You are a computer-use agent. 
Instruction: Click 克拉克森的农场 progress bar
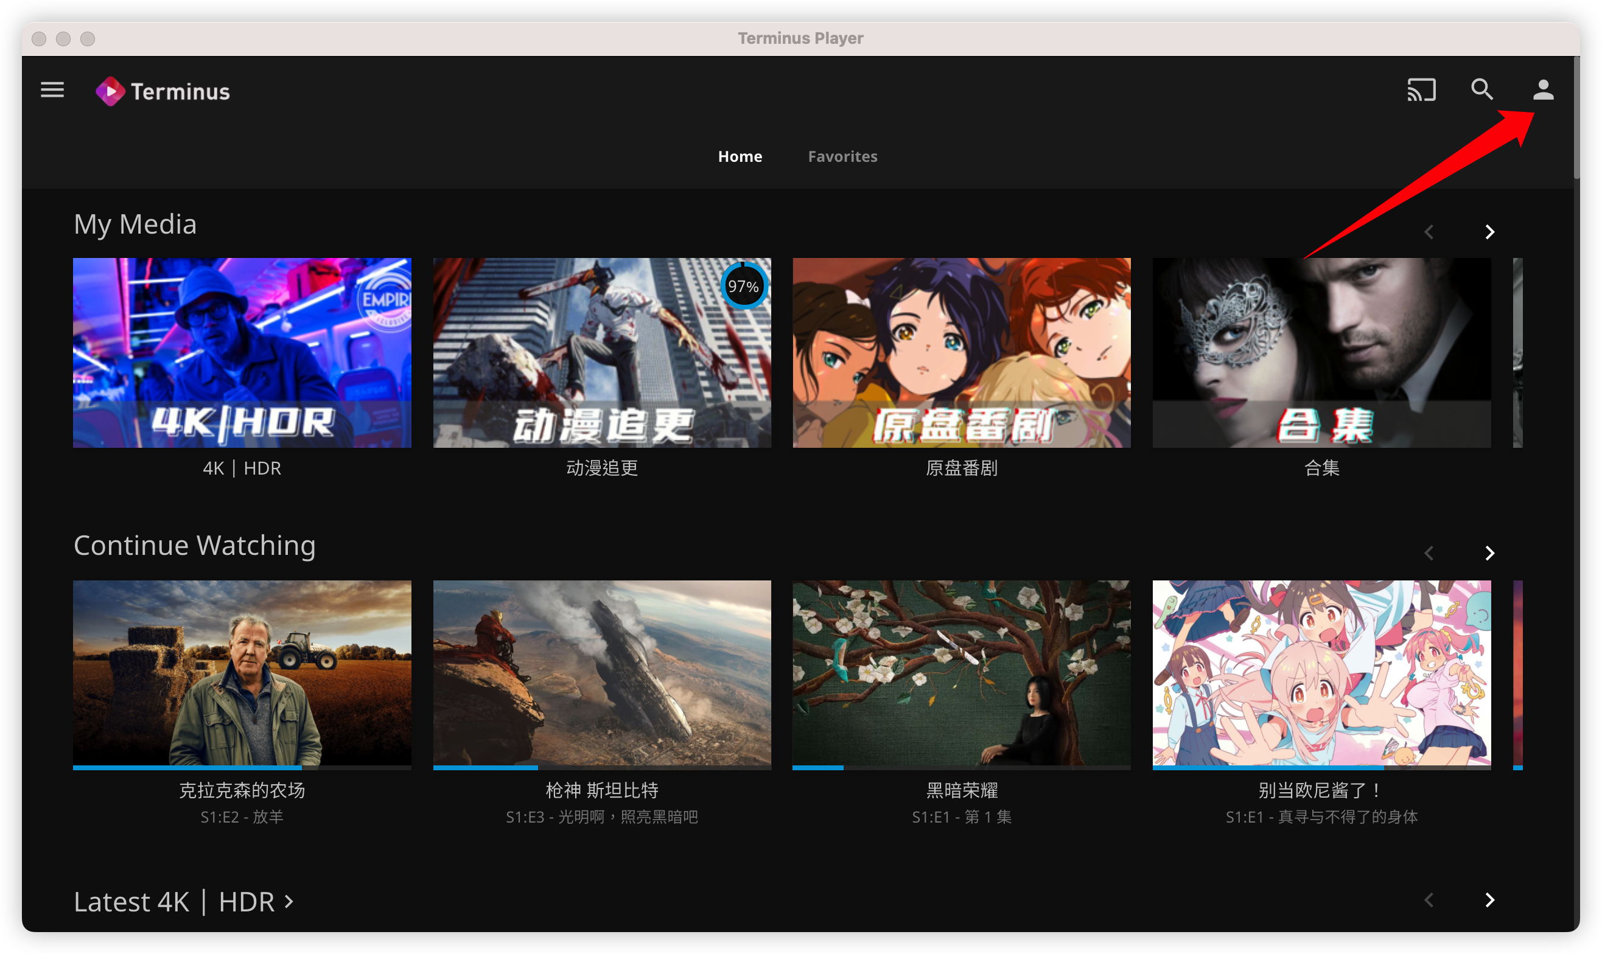(242, 767)
